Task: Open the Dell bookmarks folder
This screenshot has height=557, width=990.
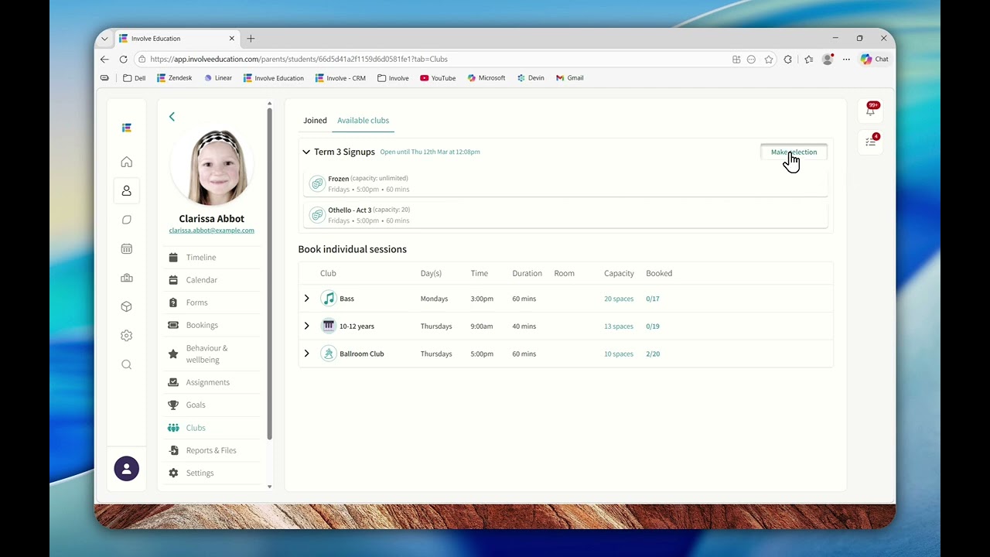Action: point(134,78)
